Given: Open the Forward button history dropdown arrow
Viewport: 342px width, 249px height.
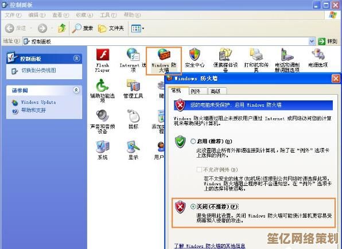Looking at the screenshot, I should pos(52,28).
